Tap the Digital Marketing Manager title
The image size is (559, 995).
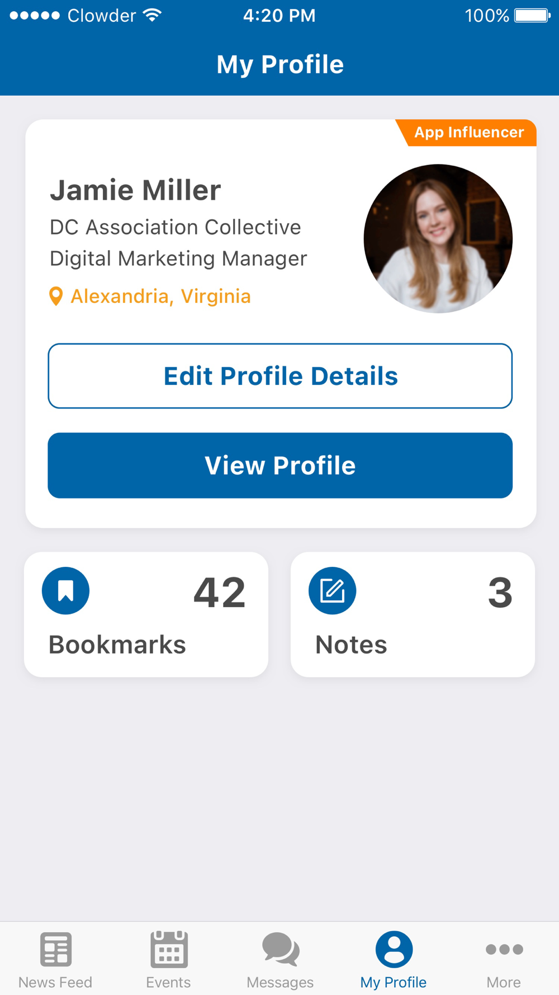pos(178,259)
